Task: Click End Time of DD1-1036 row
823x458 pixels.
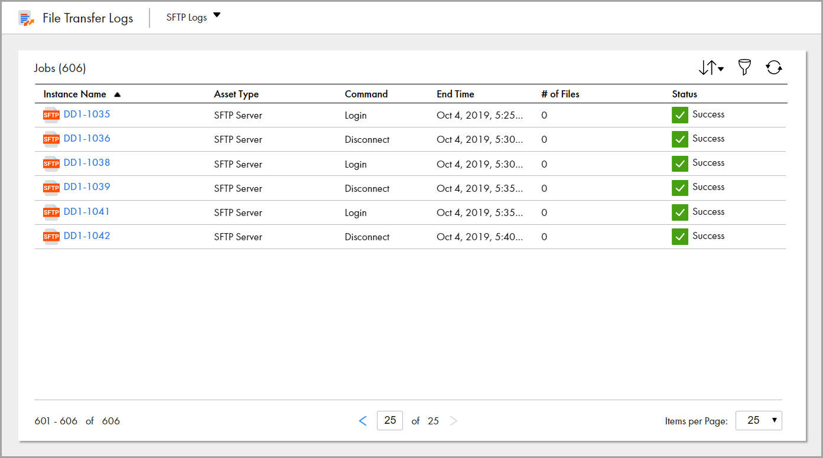Action: 480,139
